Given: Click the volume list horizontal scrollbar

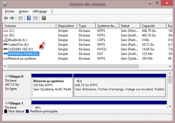Looking at the screenshot, I should click(82, 66).
